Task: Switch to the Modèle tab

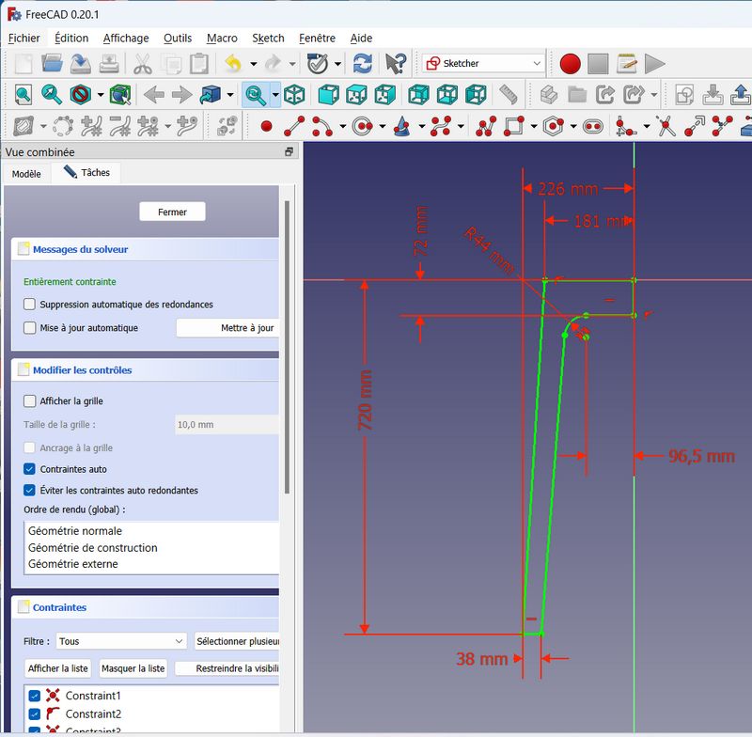Action: pyautogui.click(x=26, y=174)
